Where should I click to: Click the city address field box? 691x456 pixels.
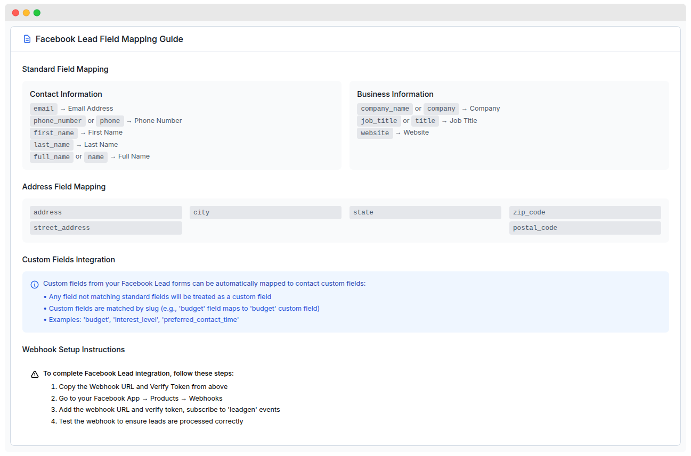(x=265, y=212)
